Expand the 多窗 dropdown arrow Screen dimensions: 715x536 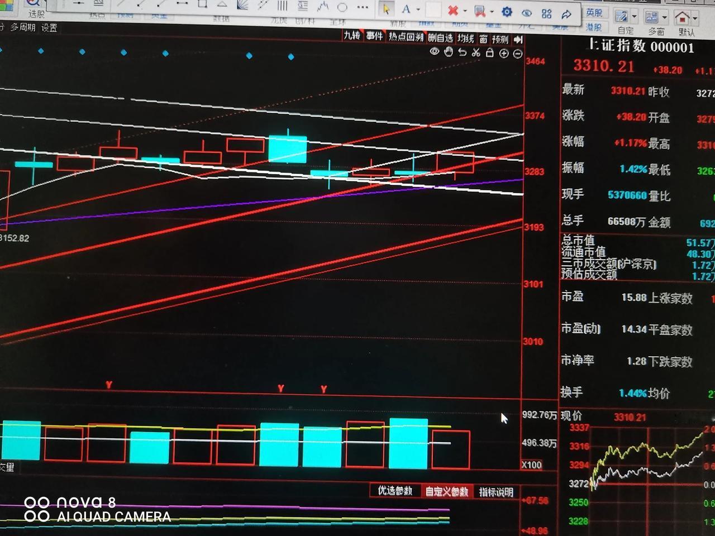pyautogui.click(x=665, y=18)
